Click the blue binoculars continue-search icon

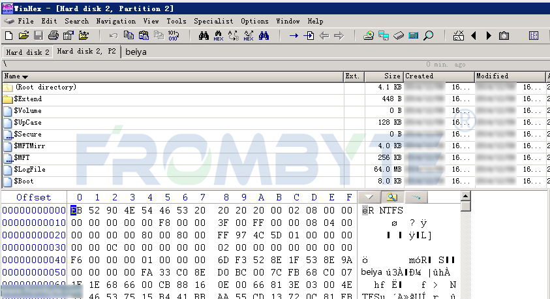coord(264,35)
